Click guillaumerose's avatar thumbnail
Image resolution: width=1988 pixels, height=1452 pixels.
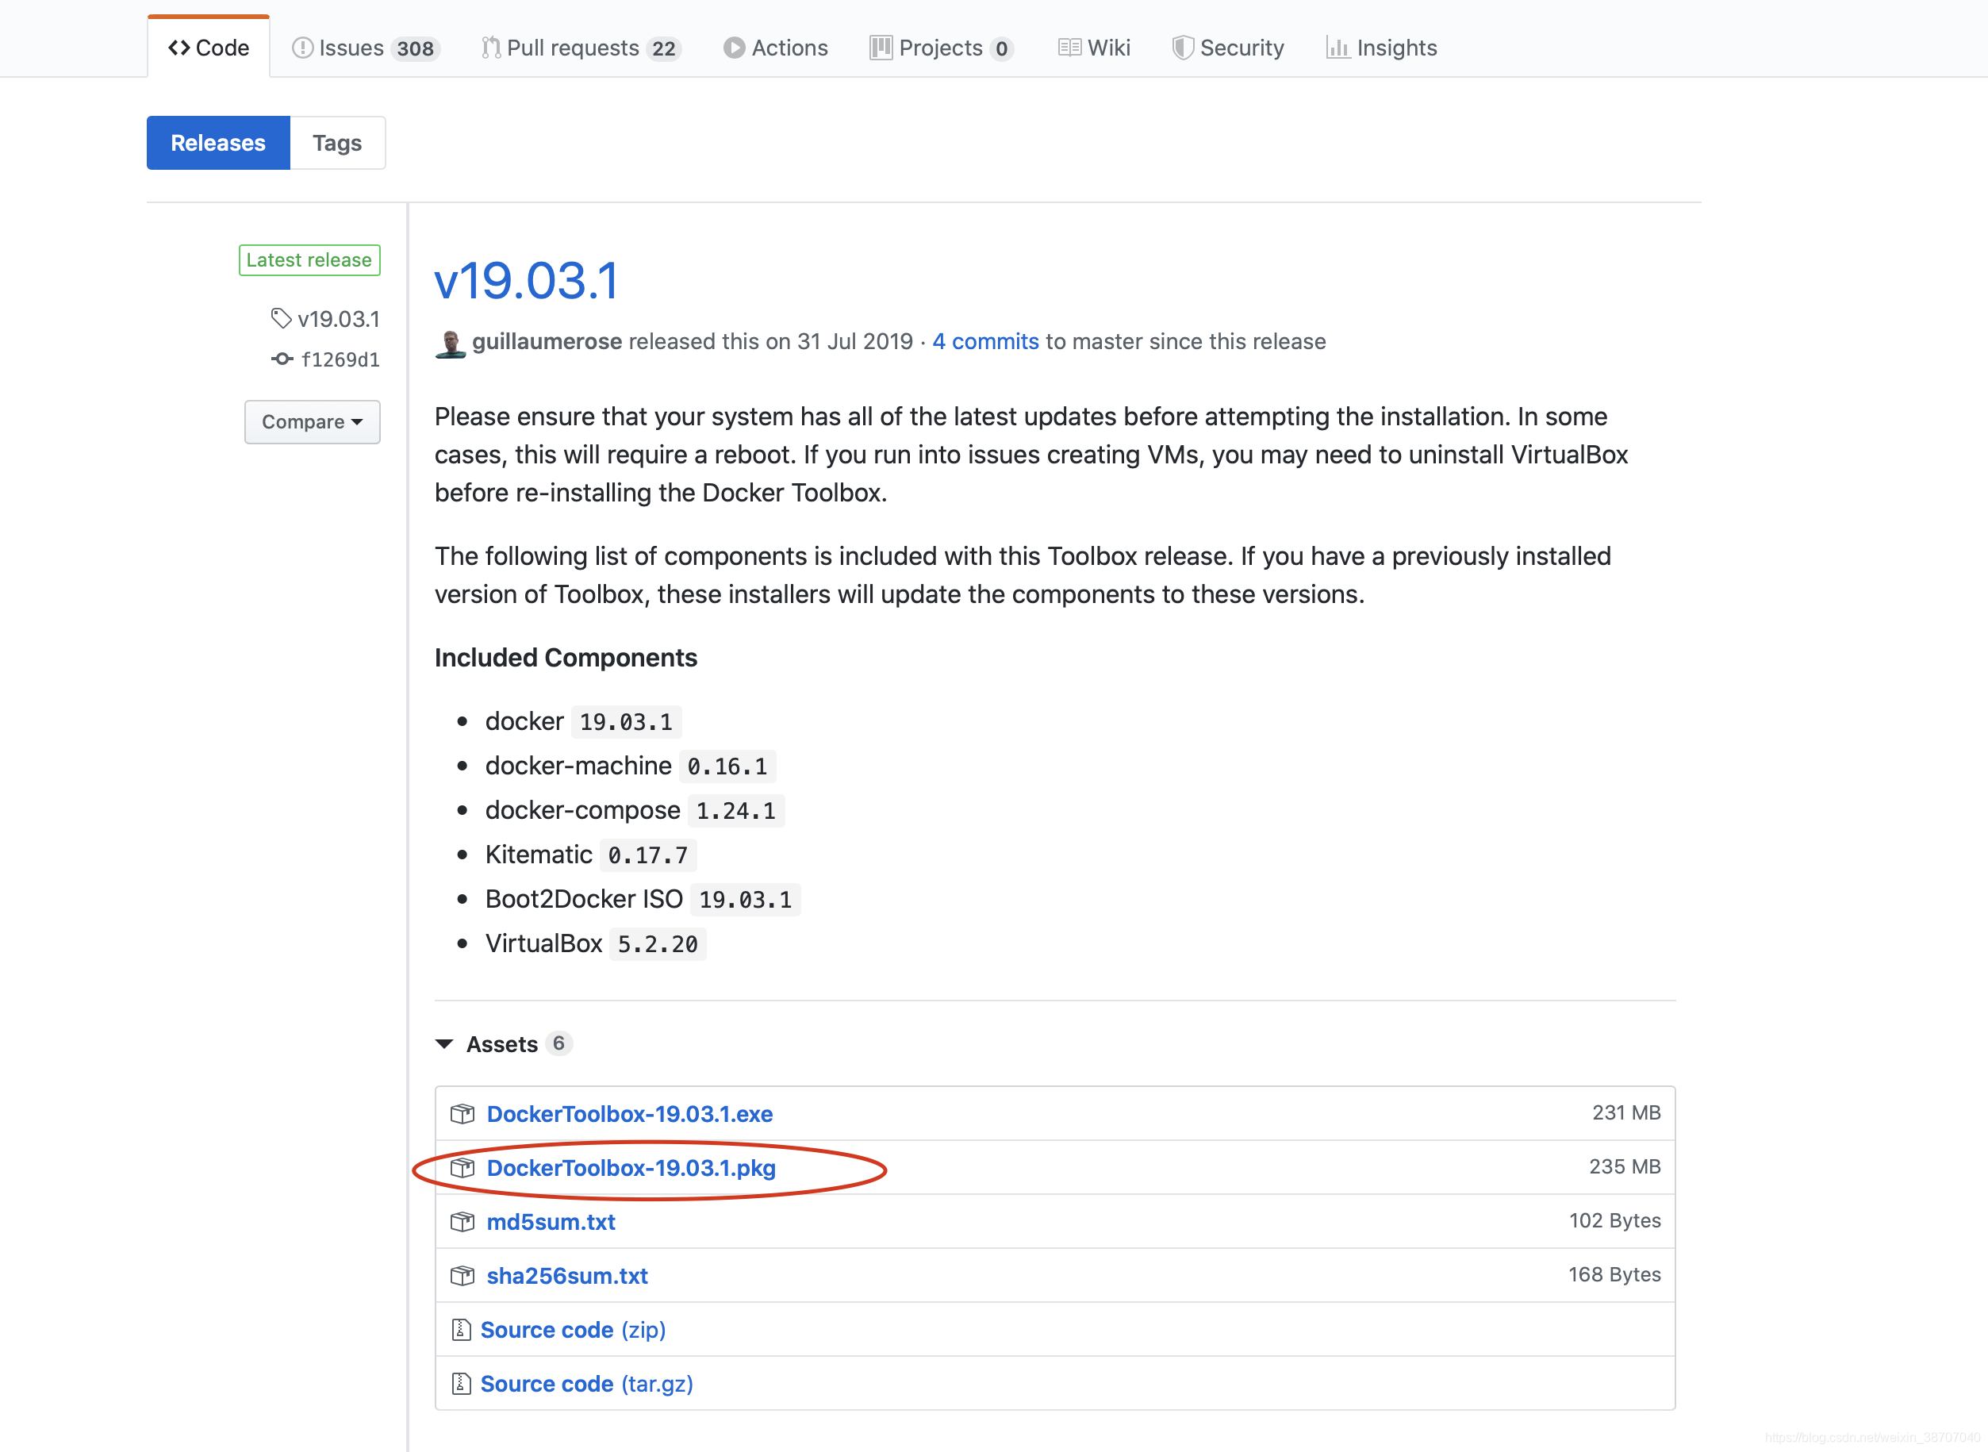click(450, 343)
